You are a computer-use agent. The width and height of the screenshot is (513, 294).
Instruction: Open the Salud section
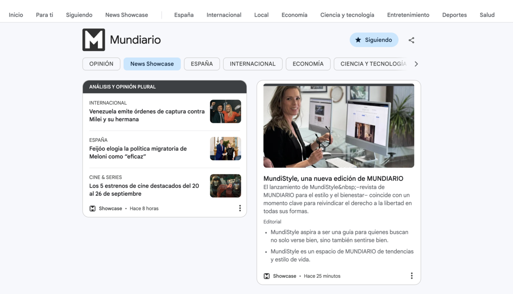click(x=487, y=15)
